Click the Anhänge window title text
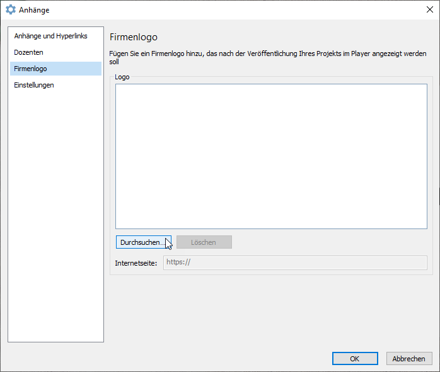The width and height of the screenshot is (440, 372). click(x=34, y=10)
